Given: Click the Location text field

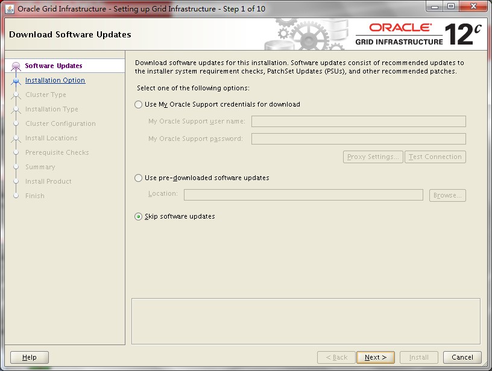Looking at the screenshot, I should click(303, 195).
